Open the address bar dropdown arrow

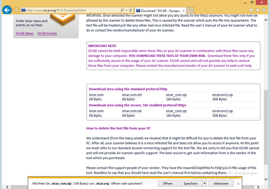point(126,10)
